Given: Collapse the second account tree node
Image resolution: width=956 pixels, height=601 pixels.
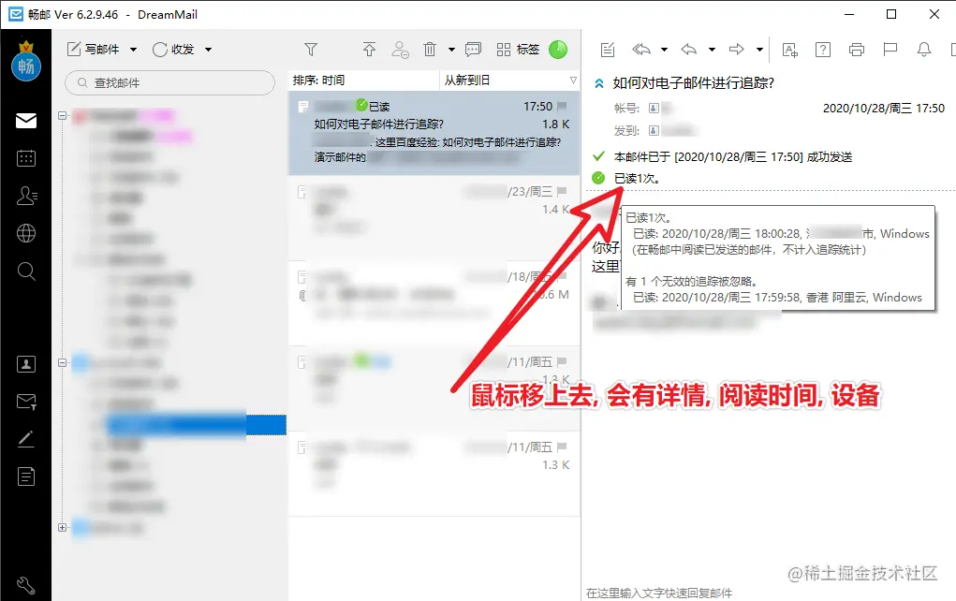Looking at the screenshot, I should coord(62,362).
